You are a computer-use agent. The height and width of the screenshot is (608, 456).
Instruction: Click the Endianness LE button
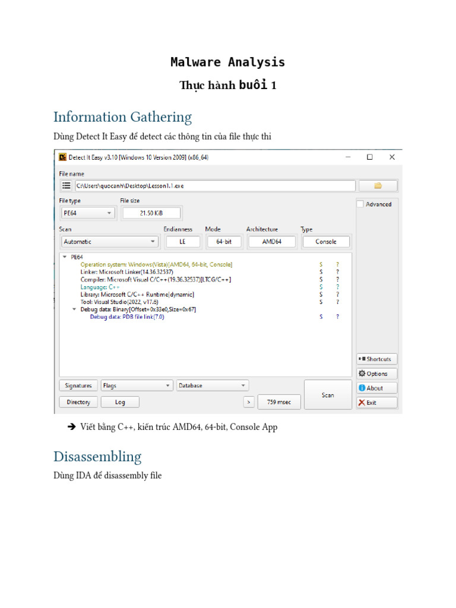182,242
